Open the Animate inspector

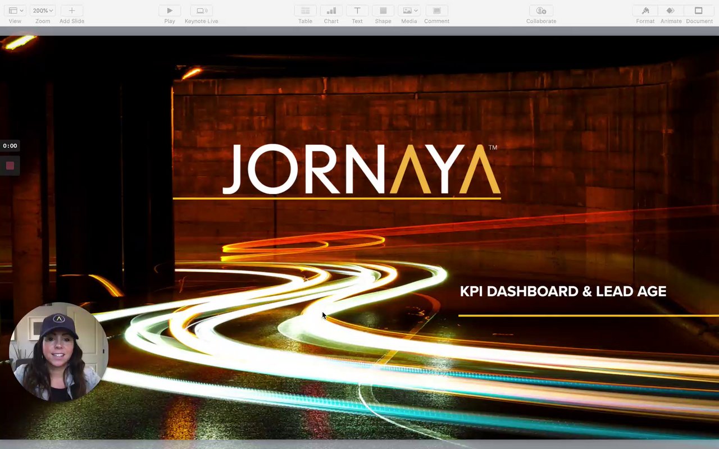click(x=671, y=11)
